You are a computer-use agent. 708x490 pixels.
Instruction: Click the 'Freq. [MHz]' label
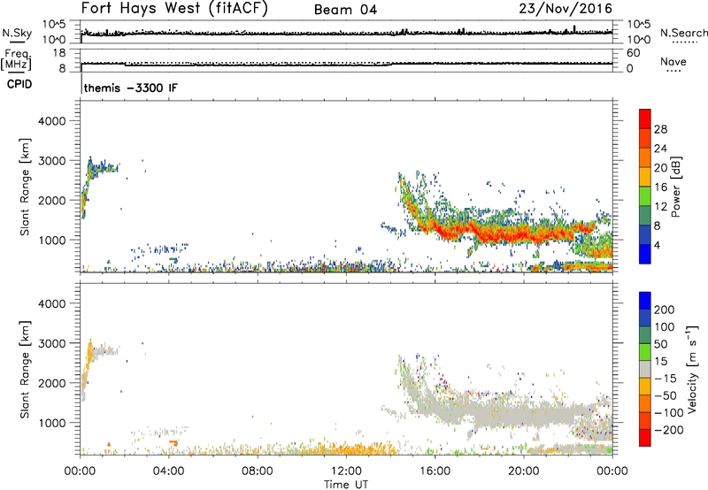(x=17, y=59)
